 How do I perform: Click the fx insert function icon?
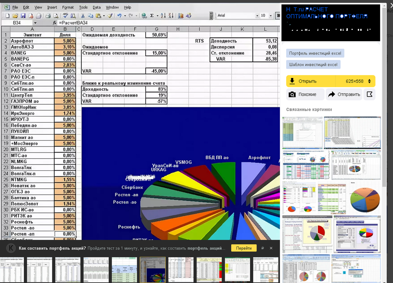54,23
